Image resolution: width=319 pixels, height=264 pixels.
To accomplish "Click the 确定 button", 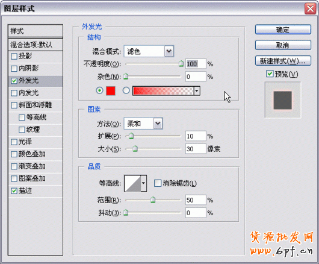I will click(x=283, y=30).
